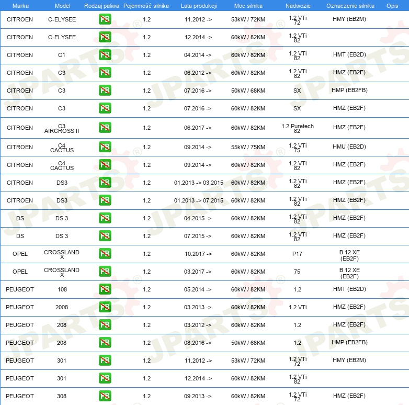Select the '08.2016 ->' production date cell
Screen dimensions: 409x405
coord(198,343)
